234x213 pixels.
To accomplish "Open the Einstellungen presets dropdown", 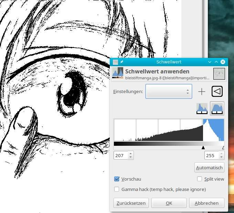I will [x=169, y=92].
